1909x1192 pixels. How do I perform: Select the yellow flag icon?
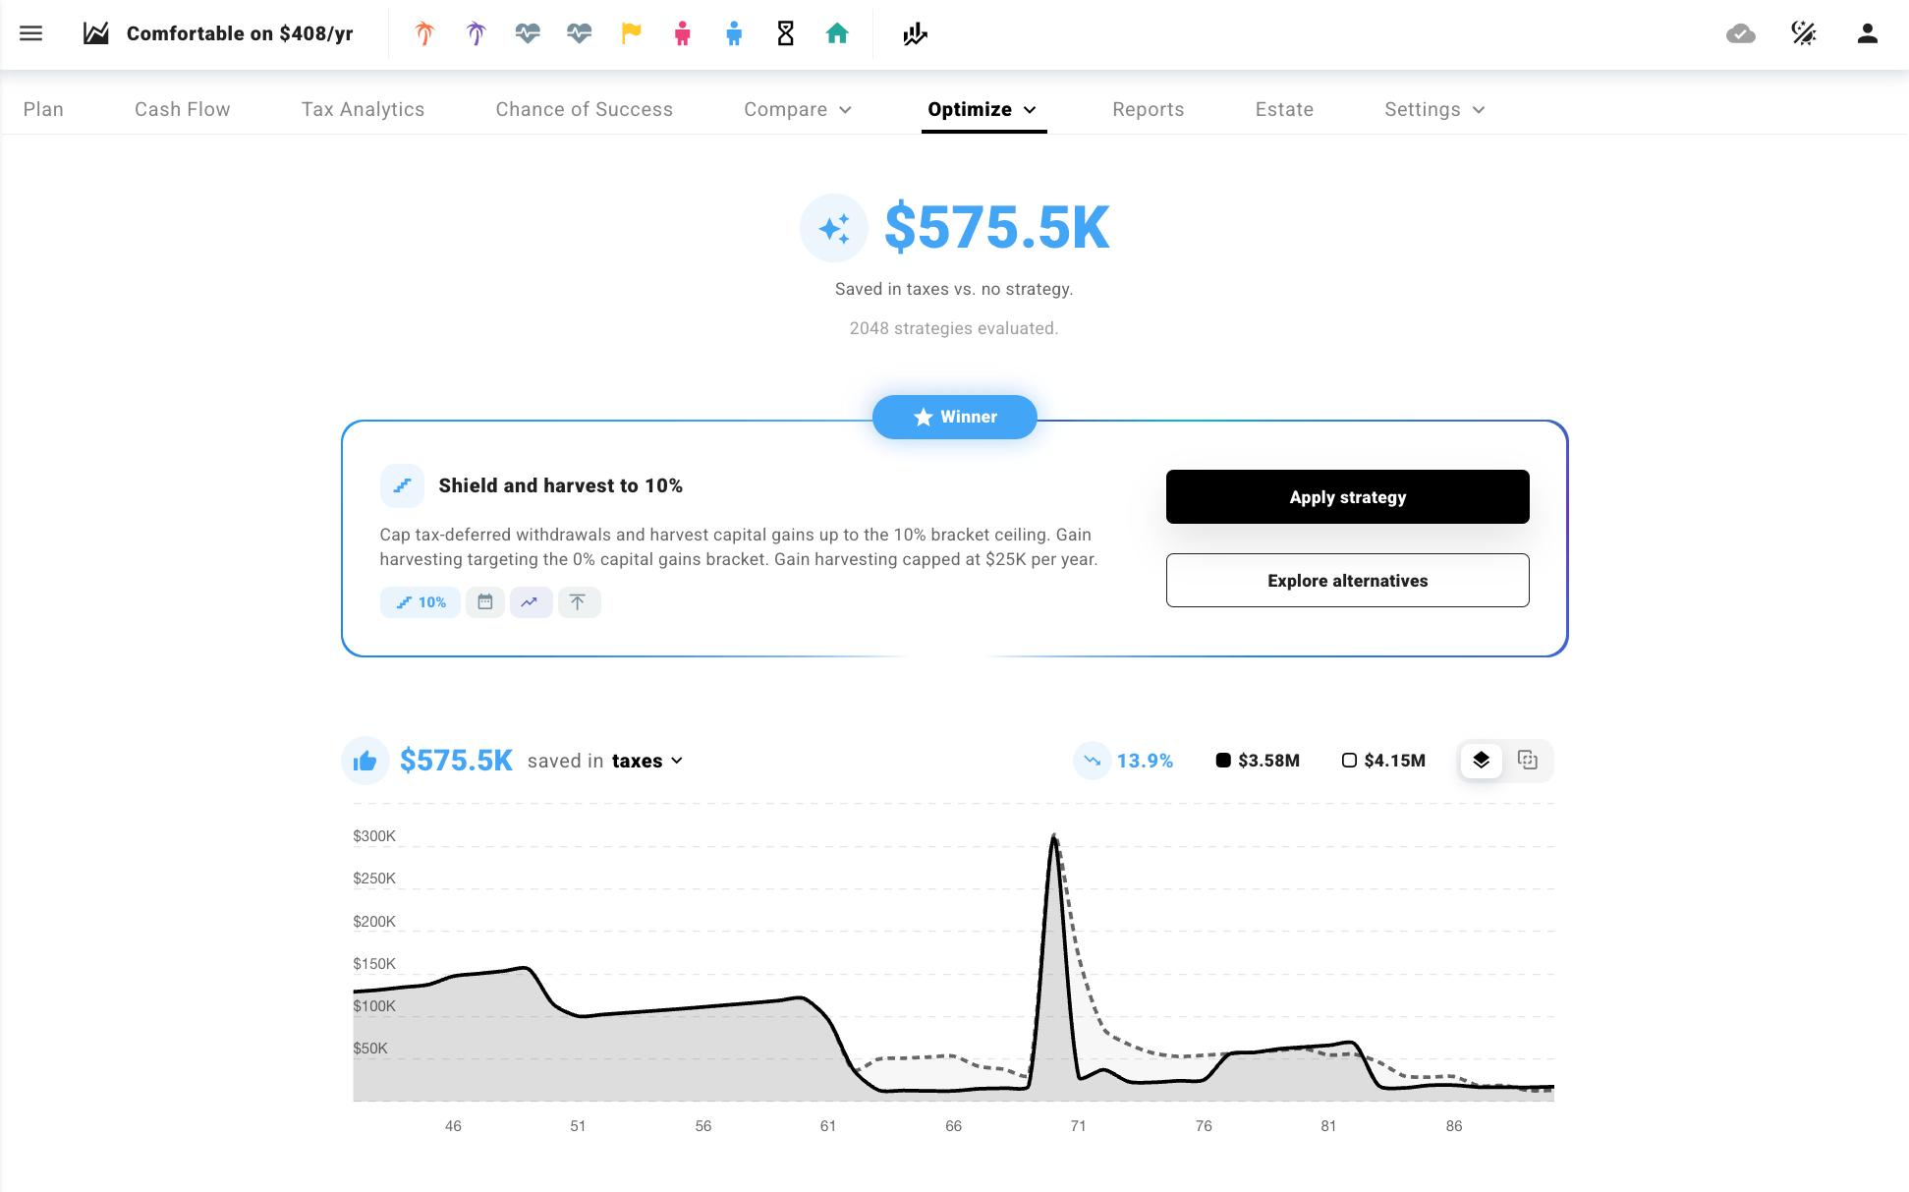click(x=631, y=33)
